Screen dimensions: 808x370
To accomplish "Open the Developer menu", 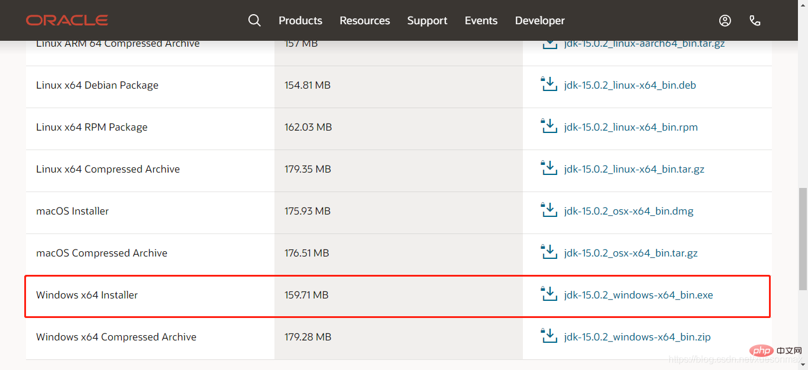I will (539, 21).
